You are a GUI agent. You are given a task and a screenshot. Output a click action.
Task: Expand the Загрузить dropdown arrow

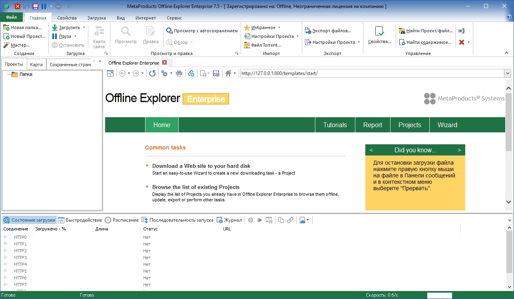click(84, 28)
